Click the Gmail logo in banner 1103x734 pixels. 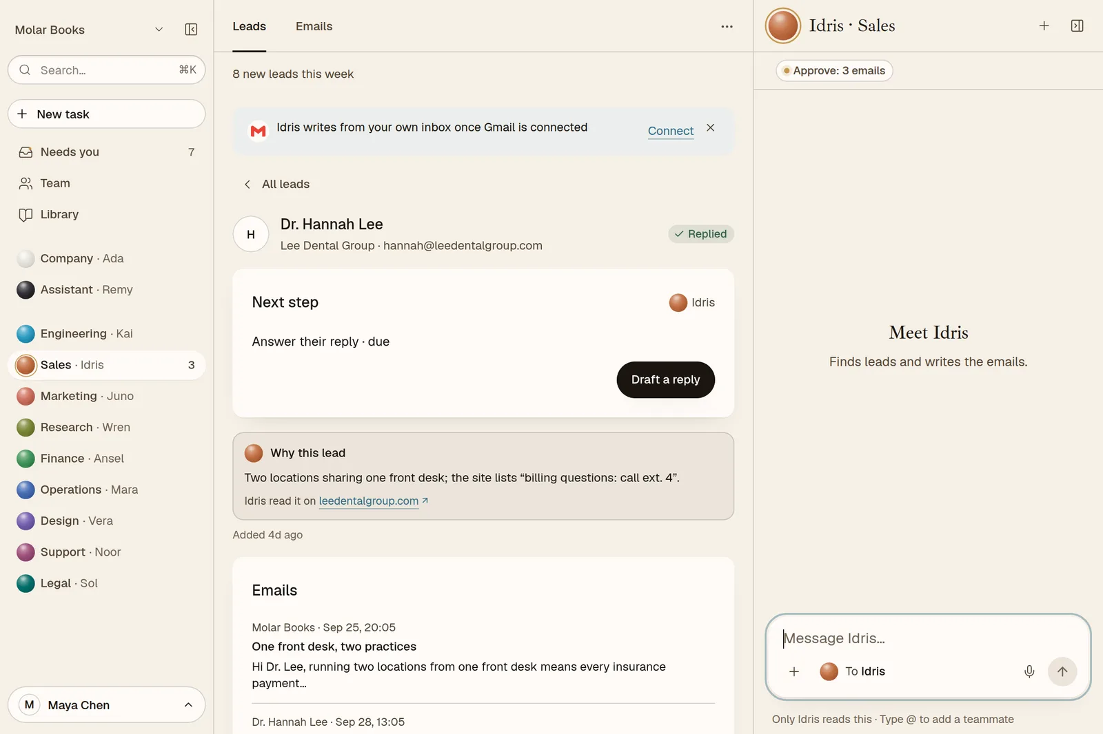(x=258, y=131)
